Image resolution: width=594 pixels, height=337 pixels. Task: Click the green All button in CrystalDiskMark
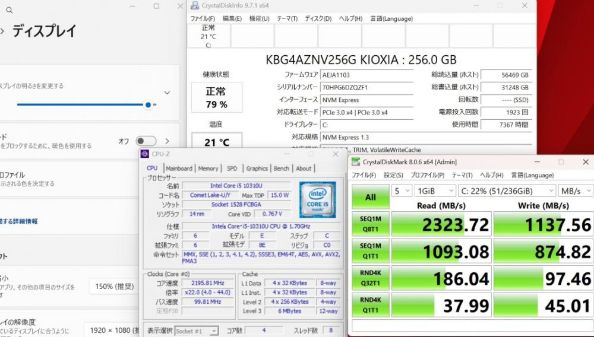371,196
